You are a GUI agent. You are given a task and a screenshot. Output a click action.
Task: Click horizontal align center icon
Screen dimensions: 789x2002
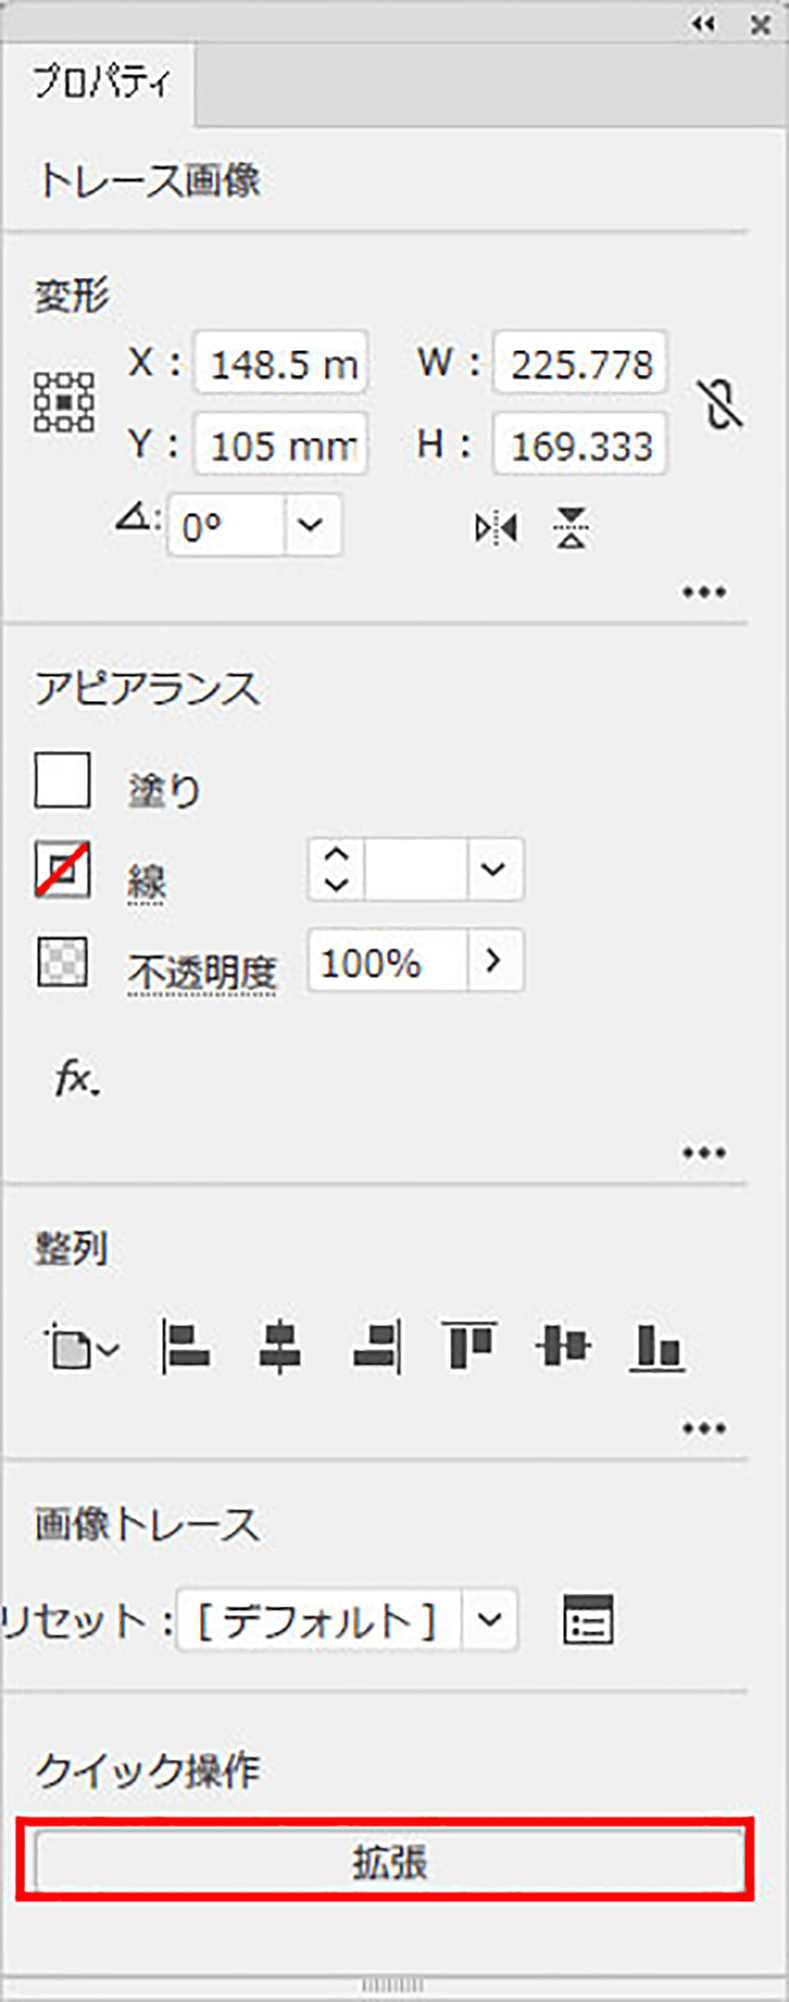pos(281,1346)
